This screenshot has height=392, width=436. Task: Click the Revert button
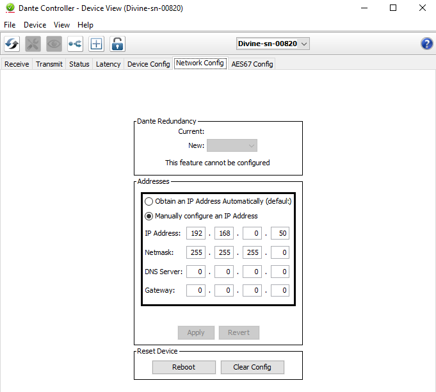(239, 332)
